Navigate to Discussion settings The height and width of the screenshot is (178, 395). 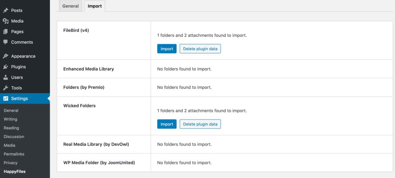[14, 136]
